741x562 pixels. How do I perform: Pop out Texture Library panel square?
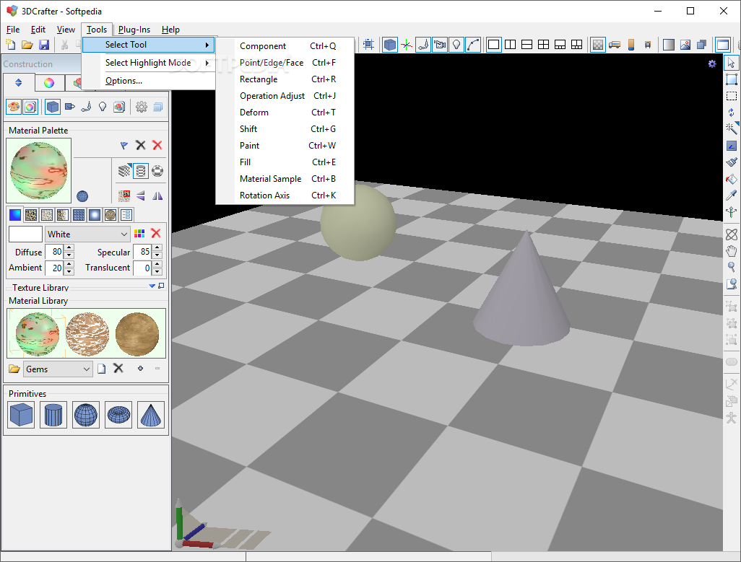161,286
